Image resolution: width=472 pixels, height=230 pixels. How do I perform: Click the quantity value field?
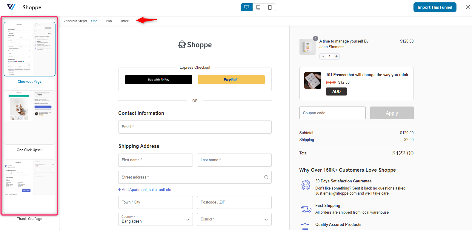tap(330, 56)
